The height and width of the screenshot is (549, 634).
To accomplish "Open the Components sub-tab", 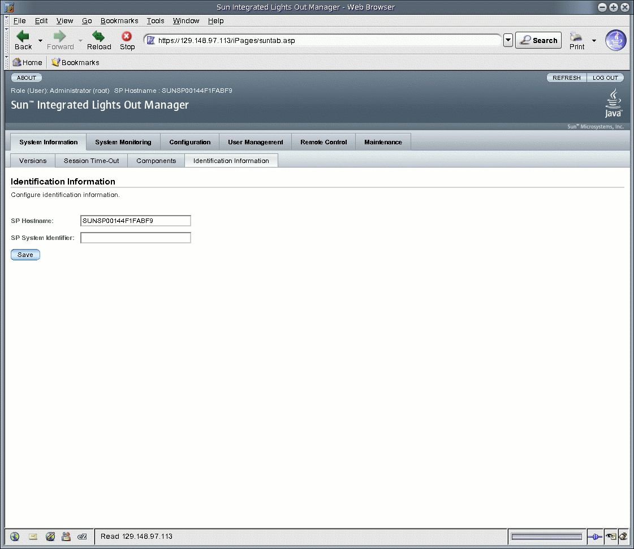I will [x=156, y=161].
